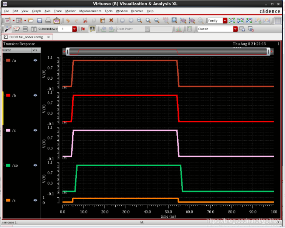Click the /co green color swatch

coord(8,166)
